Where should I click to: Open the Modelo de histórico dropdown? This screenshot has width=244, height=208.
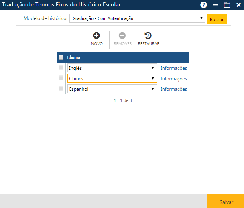point(137,18)
